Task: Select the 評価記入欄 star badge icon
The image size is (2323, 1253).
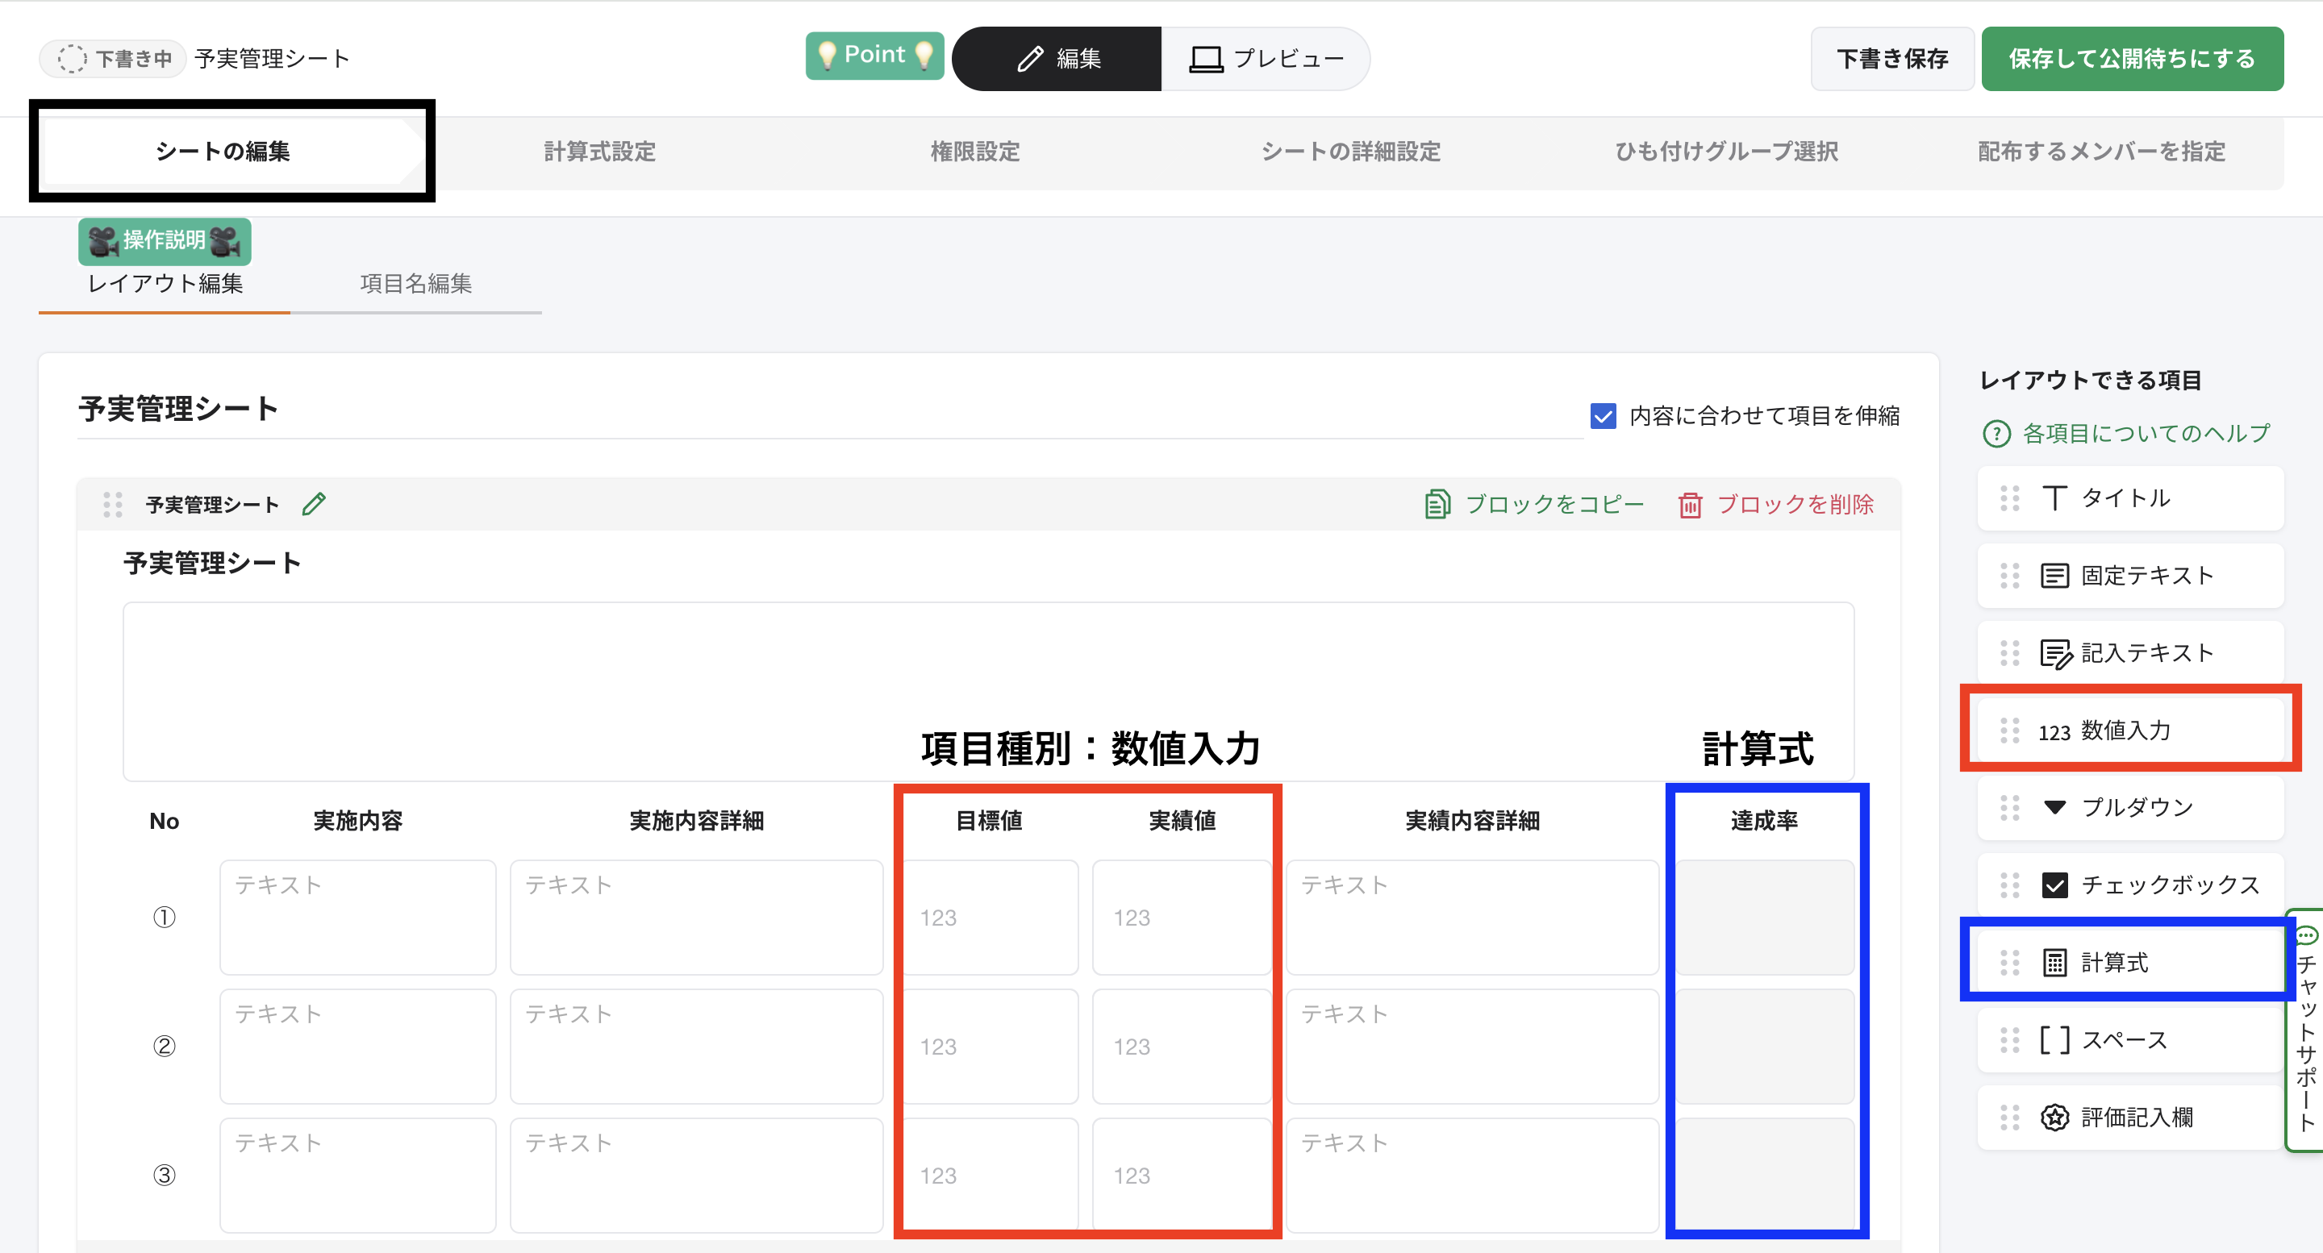Action: point(2054,1118)
